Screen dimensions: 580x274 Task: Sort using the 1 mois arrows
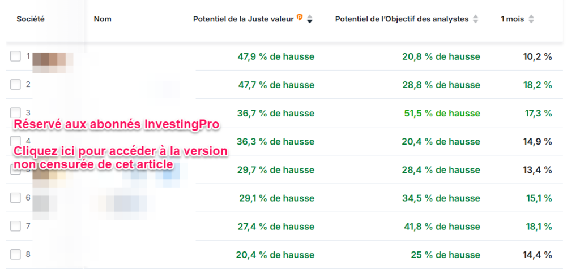point(531,19)
